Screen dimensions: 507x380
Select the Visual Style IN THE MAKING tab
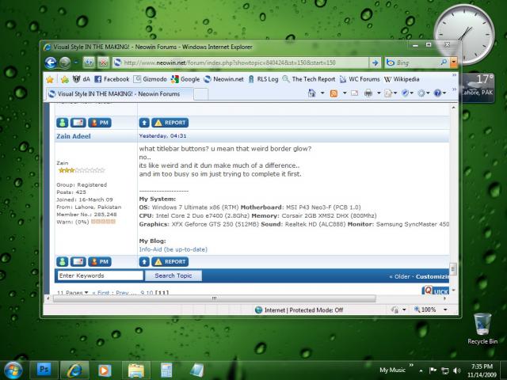click(119, 94)
